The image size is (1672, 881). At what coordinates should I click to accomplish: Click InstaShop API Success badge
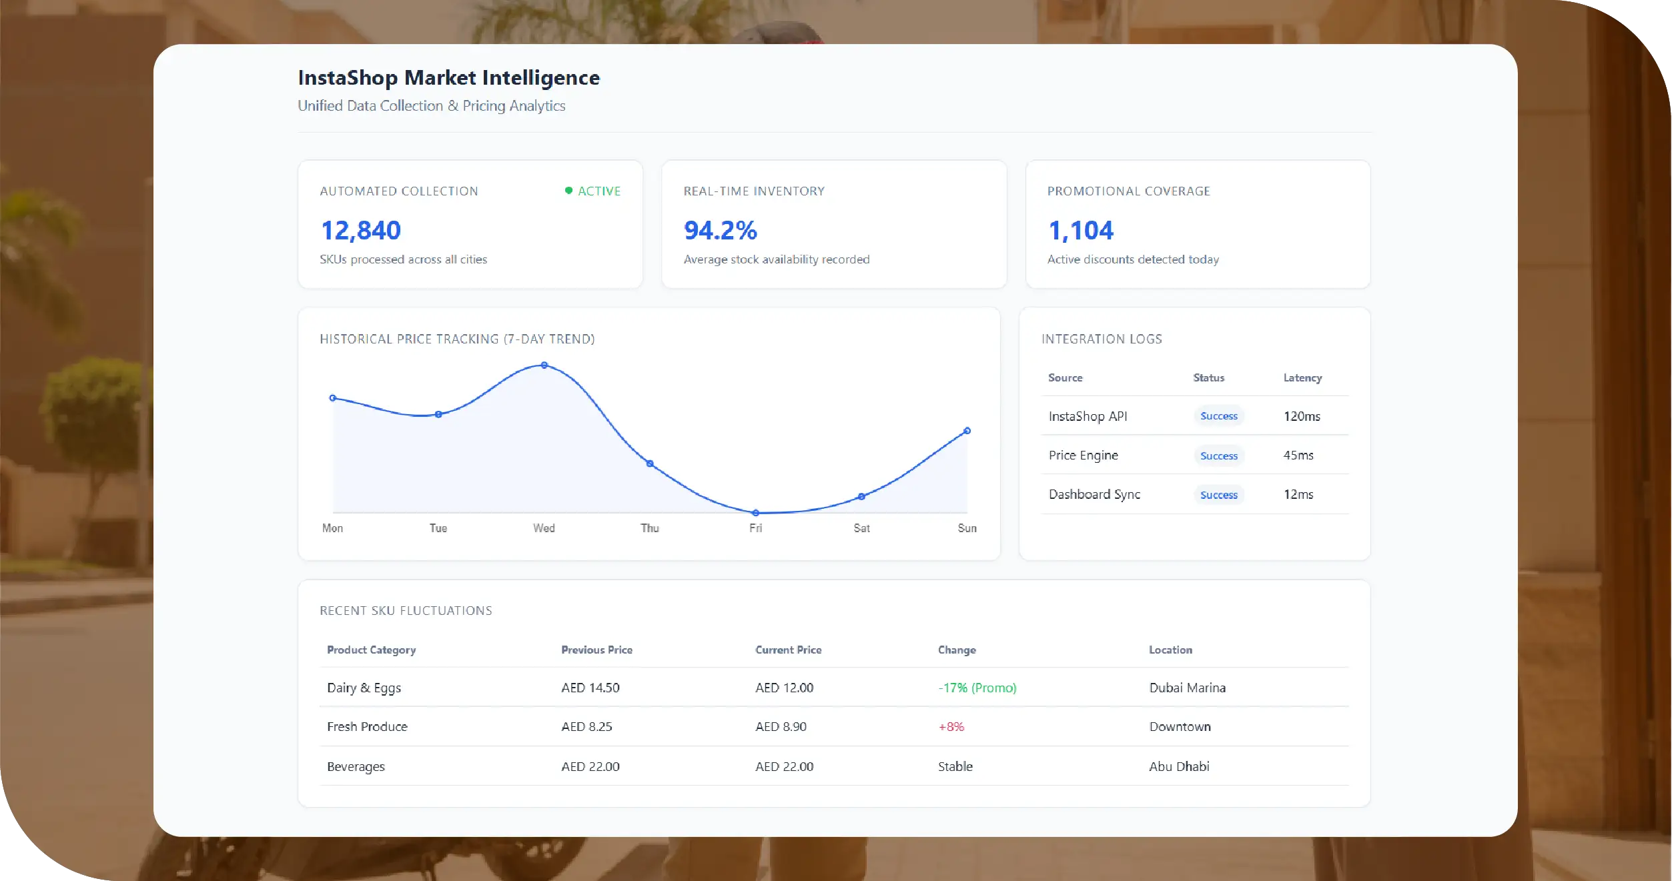[1218, 416]
